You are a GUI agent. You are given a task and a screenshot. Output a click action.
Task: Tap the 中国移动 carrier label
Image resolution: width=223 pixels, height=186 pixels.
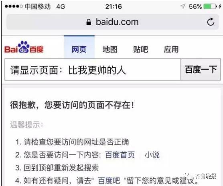click(x=38, y=6)
